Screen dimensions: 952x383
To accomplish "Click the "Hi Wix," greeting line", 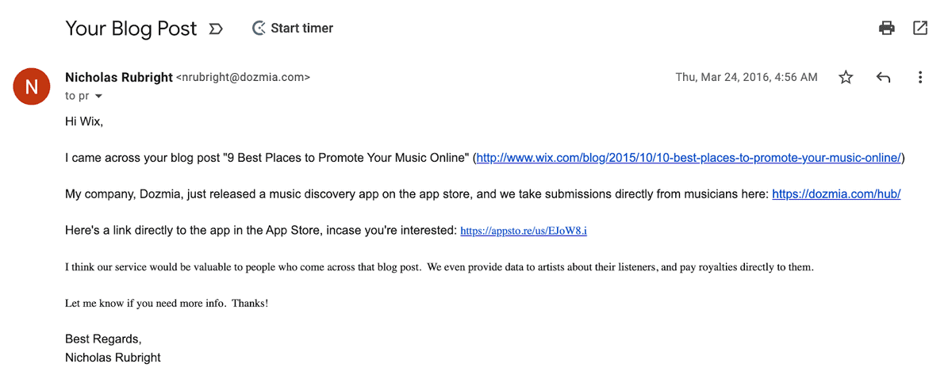I will [84, 121].
